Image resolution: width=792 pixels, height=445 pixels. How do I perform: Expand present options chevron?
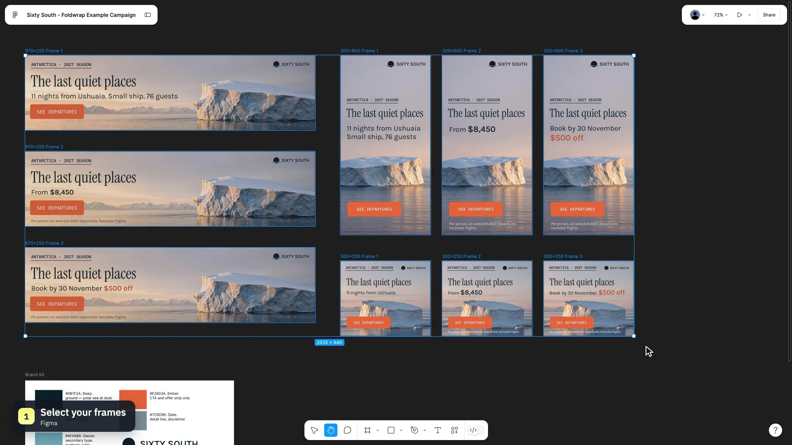750,15
